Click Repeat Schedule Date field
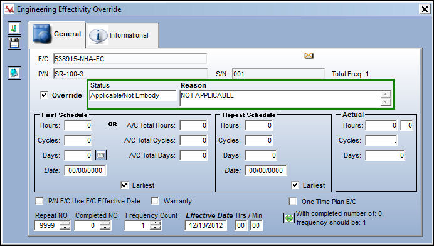This screenshot has width=434, height=246. pyautogui.click(x=266, y=170)
